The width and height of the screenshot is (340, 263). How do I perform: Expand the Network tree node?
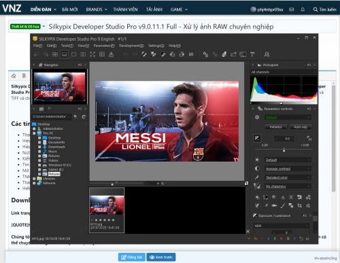(34, 183)
